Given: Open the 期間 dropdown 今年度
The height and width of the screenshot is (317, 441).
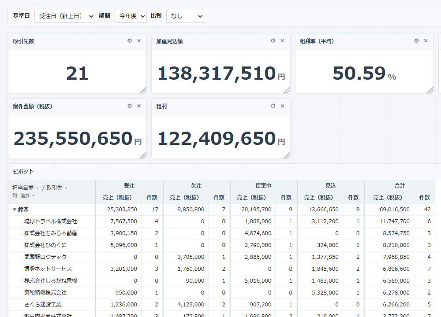Looking at the screenshot, I should 131,16.
